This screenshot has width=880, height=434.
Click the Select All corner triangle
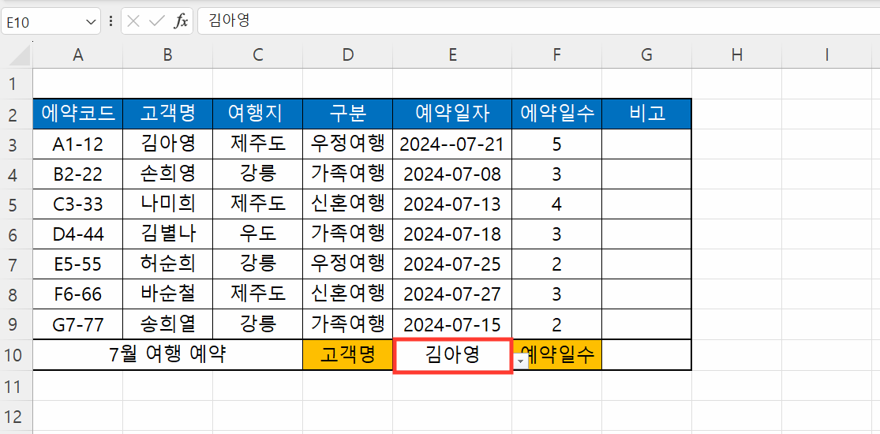pos(21,55)
